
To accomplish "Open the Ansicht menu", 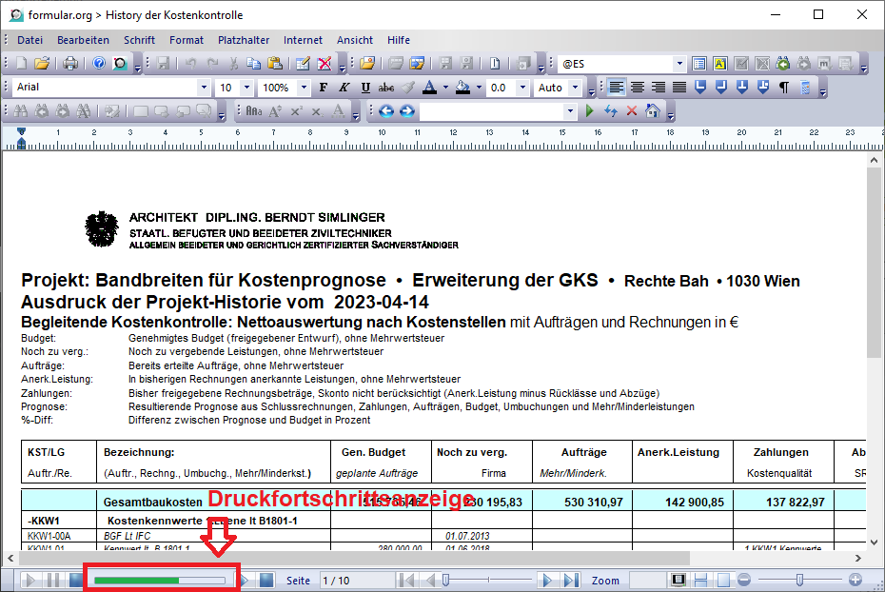I will 354,40.
